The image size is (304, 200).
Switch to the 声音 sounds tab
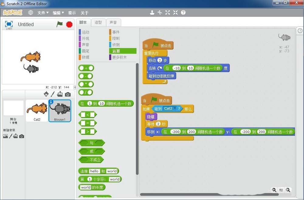pyautogui.click(x=113, y=22)
